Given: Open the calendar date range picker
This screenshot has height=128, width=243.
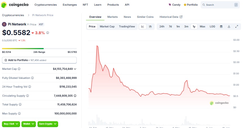Looking at the screenshot, I should click(x=221, y=27).
